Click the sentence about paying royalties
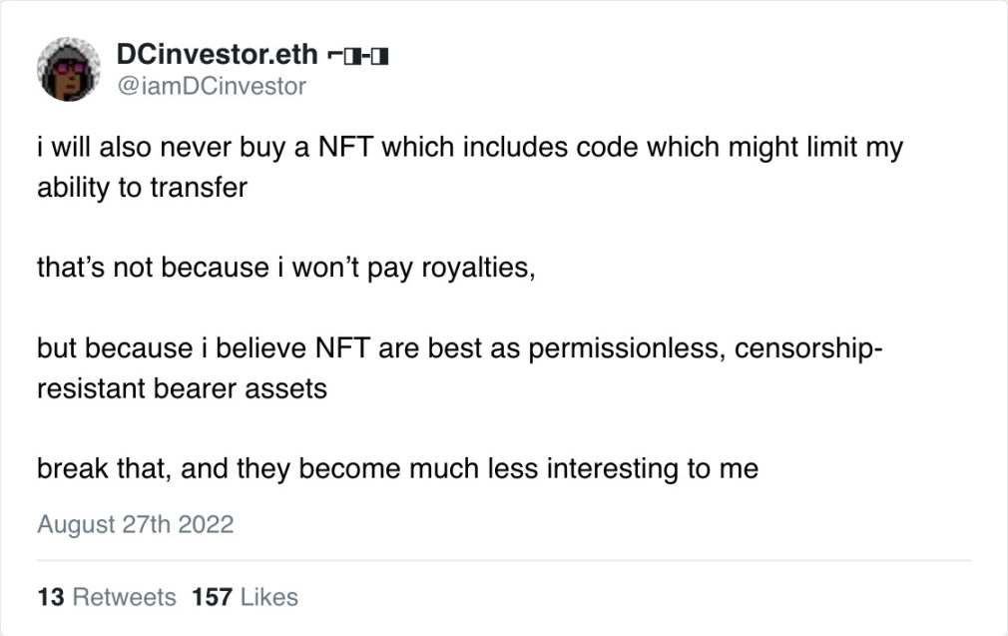 pos(286,268)
